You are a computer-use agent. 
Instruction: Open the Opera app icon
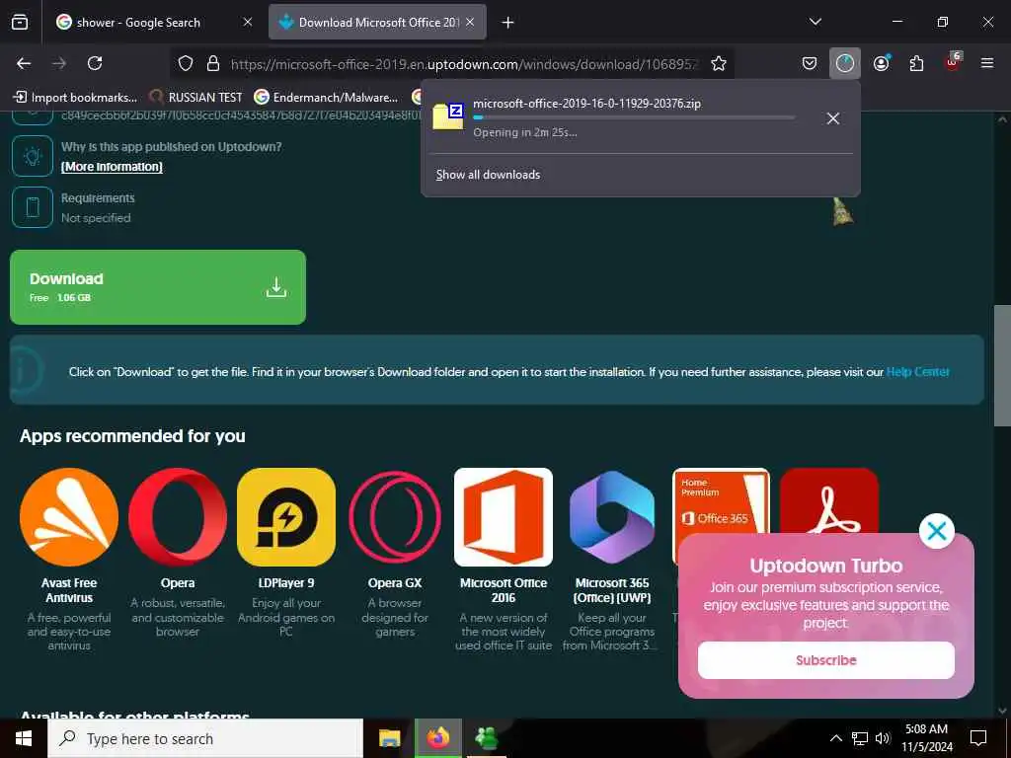click(178, 517)
